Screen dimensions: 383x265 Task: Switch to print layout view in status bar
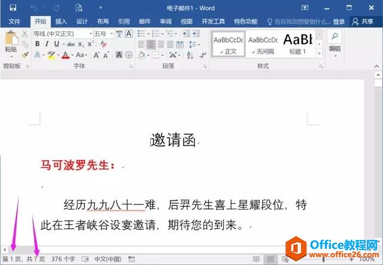pos(270,259)
